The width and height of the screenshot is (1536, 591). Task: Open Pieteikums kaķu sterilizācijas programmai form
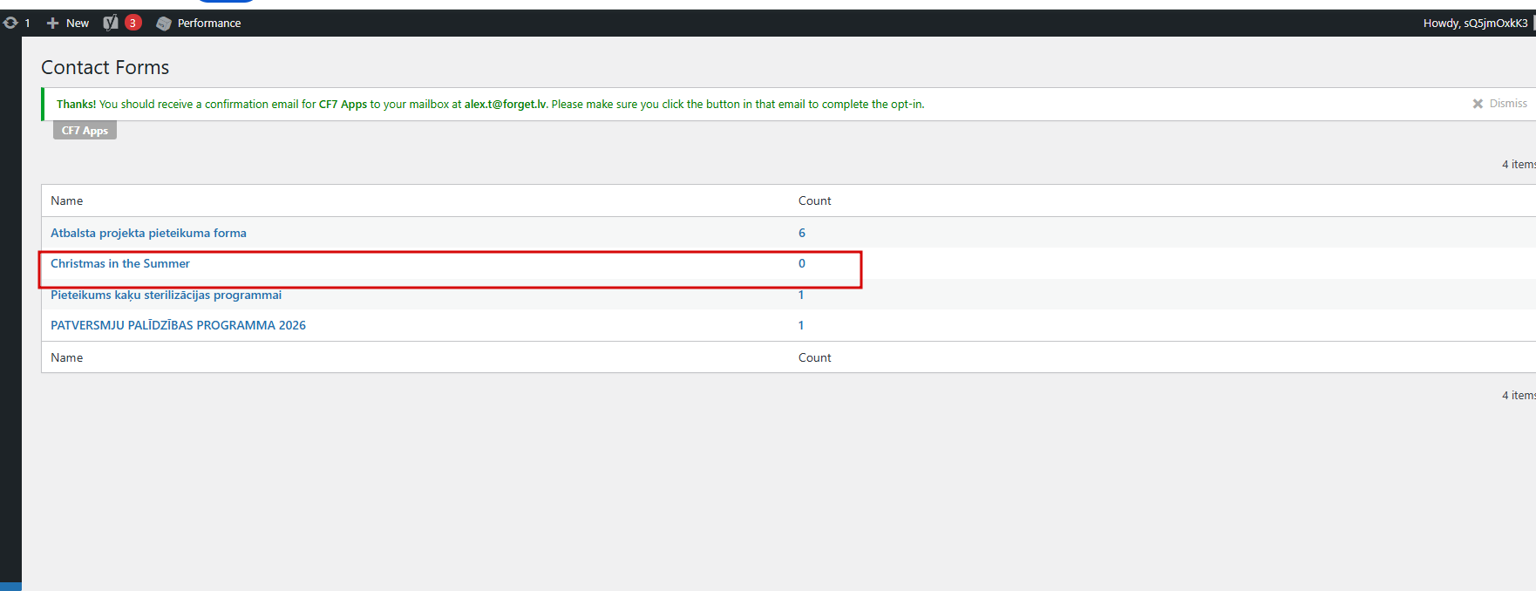coord(166,295)
